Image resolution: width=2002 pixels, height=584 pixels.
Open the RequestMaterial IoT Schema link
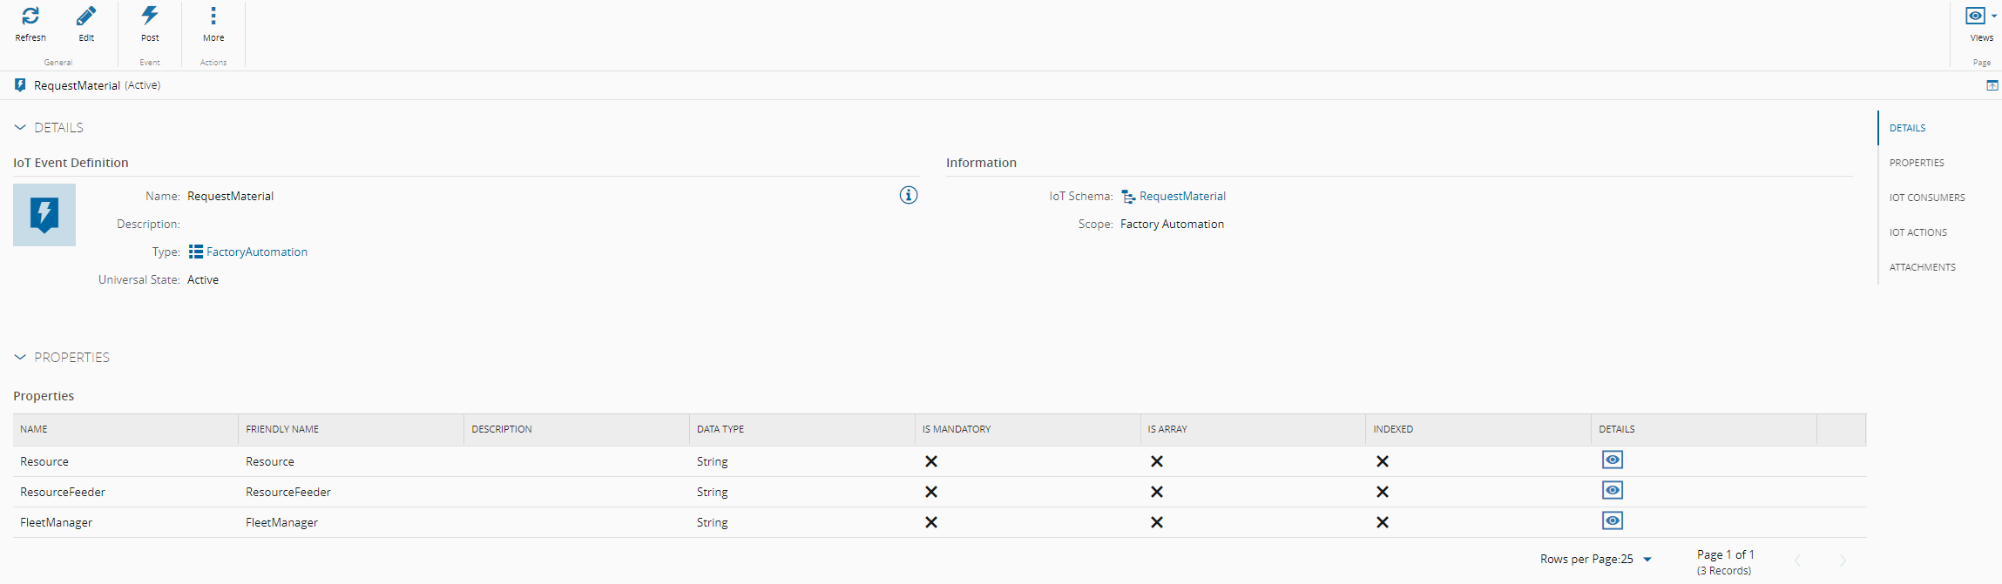[1181, 196]
